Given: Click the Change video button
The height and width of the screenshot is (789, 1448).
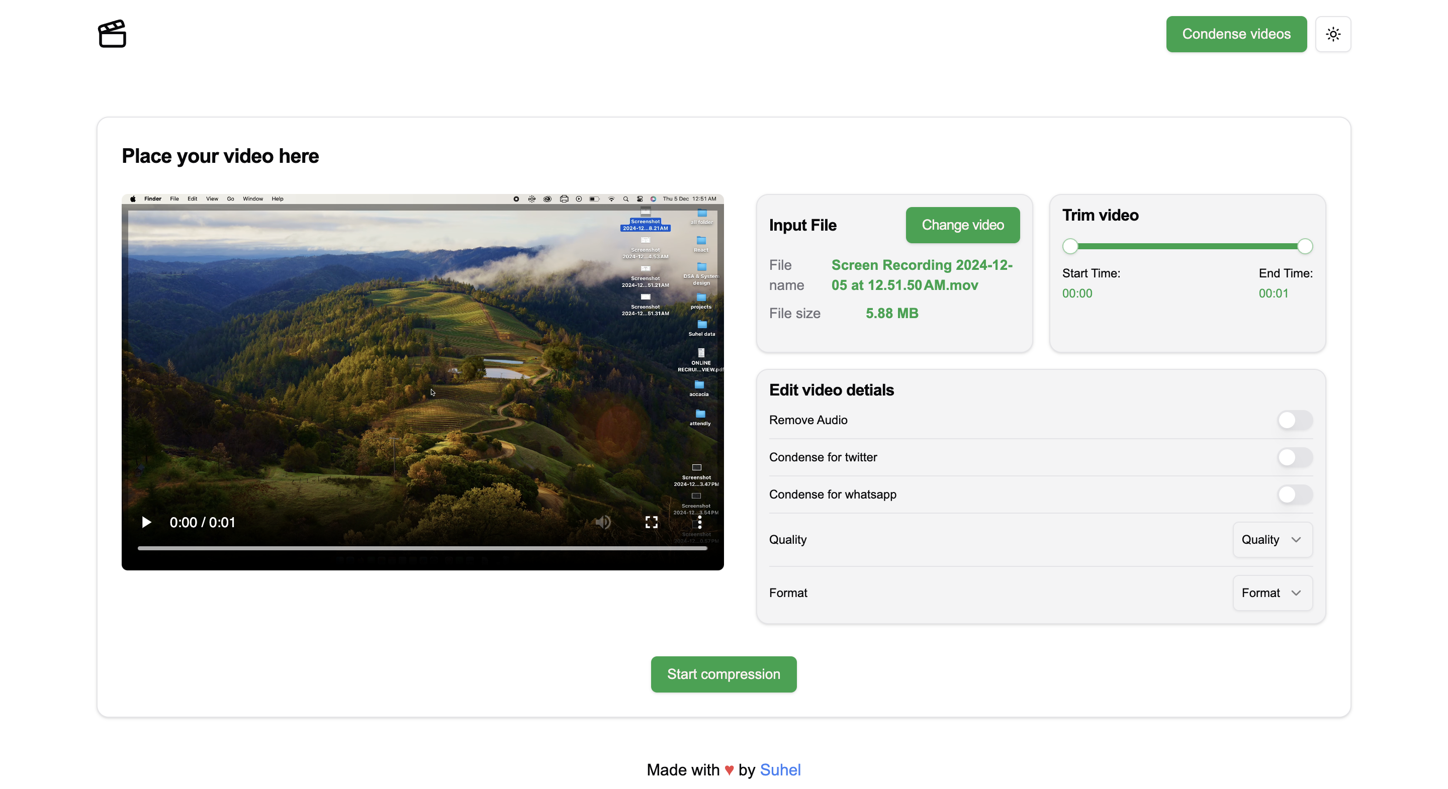Looking at the screenshot, I should click(962, 225).
